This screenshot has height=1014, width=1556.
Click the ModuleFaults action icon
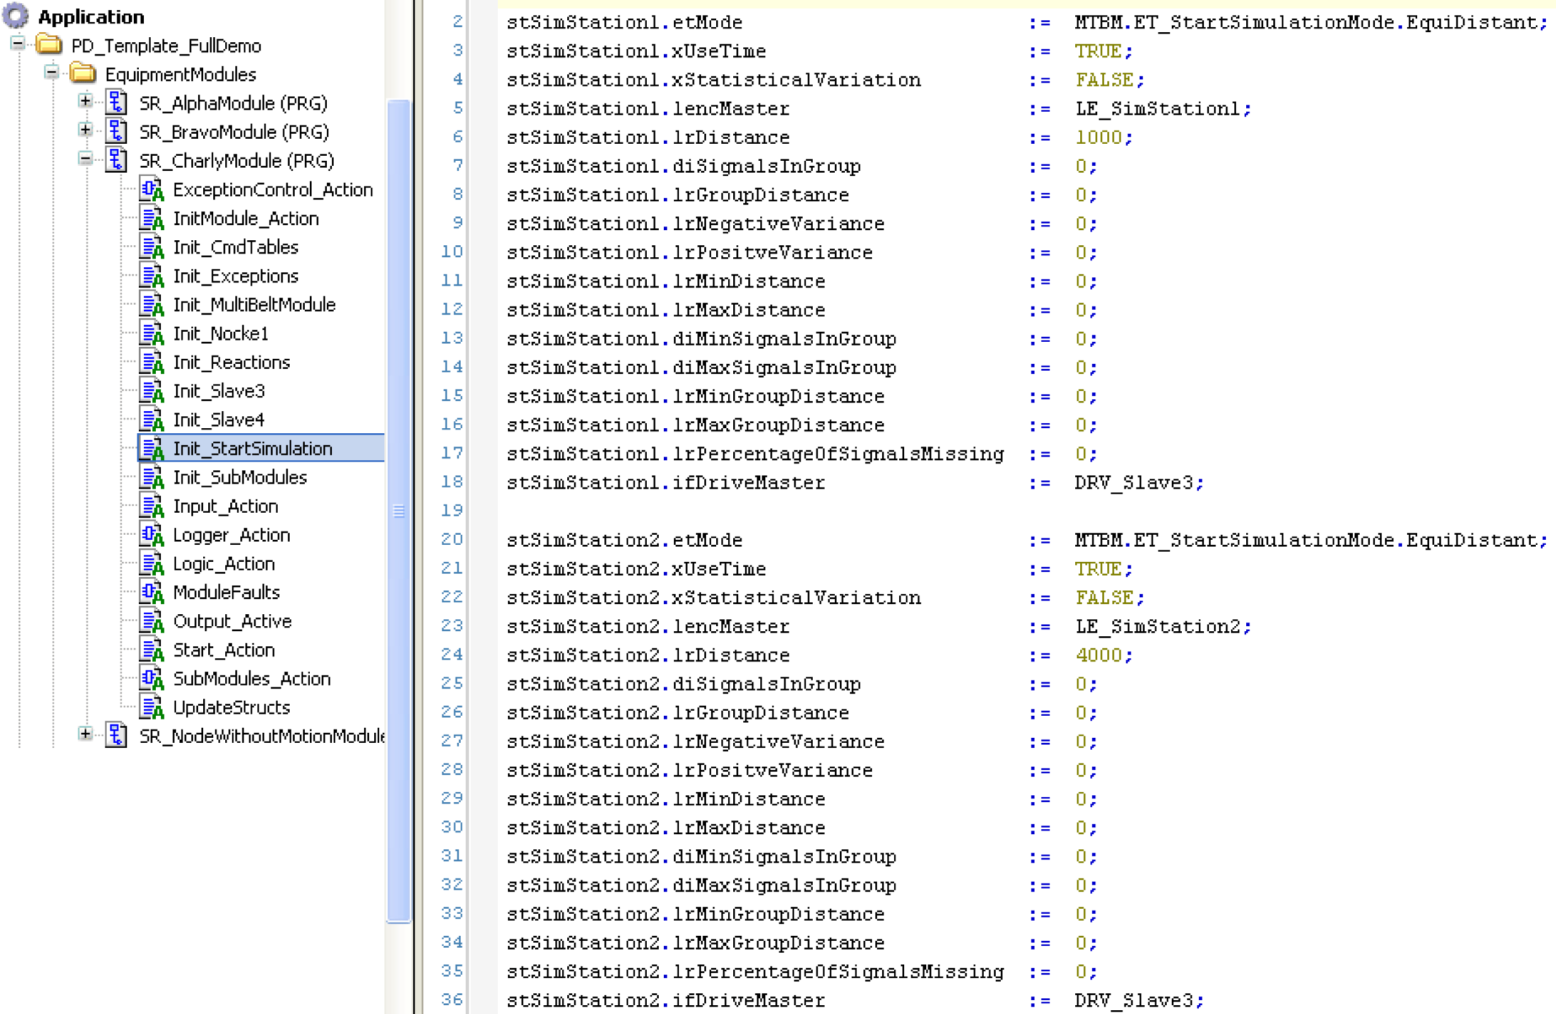click(151, 593)
